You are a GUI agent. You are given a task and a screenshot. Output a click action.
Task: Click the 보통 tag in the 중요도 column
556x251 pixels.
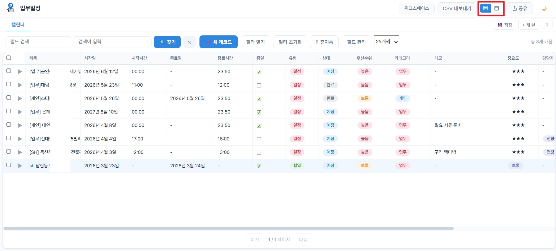point(515,166)
